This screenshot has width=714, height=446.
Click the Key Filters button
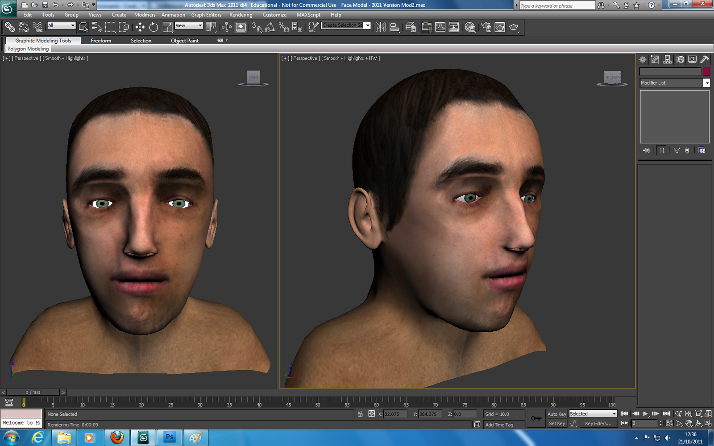click(600, 423)
